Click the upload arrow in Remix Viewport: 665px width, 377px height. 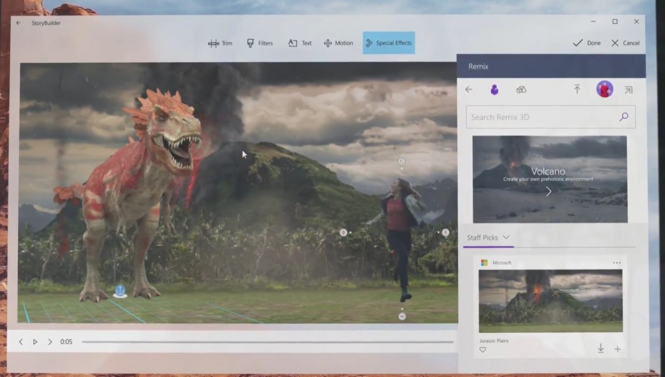577,90
